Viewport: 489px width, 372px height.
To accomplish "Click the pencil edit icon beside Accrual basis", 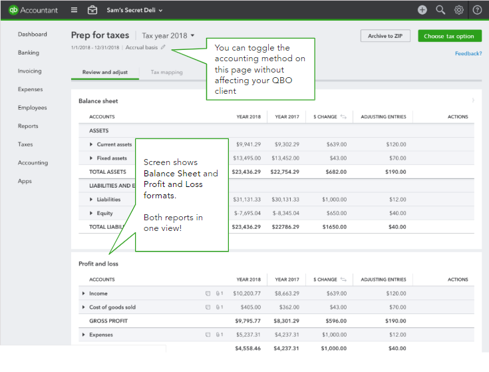I will tap(163, 47).
